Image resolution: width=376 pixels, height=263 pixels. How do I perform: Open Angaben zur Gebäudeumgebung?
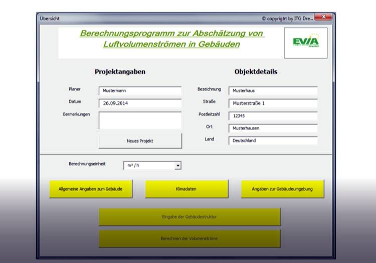point(283,189)
